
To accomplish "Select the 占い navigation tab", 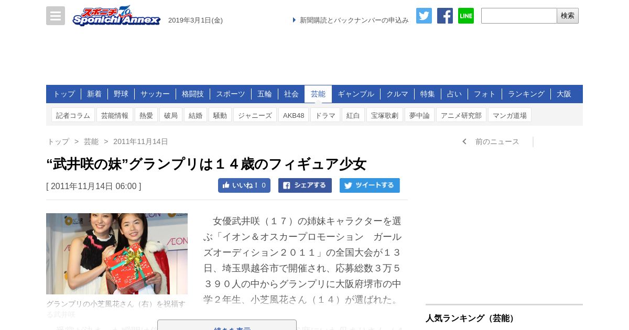I will 454,94.
